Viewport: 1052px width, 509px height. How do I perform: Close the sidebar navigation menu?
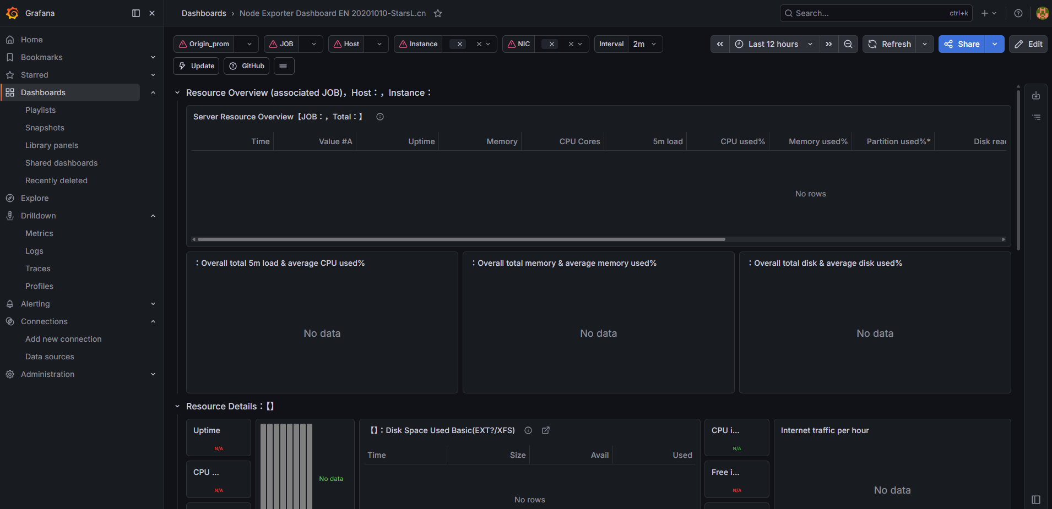coord(152,13)
